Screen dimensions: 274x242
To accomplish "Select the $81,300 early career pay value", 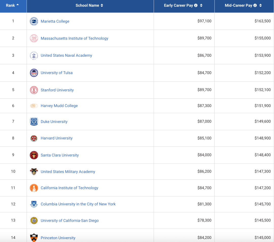I will pyautogui.click(x=204, y=204).
